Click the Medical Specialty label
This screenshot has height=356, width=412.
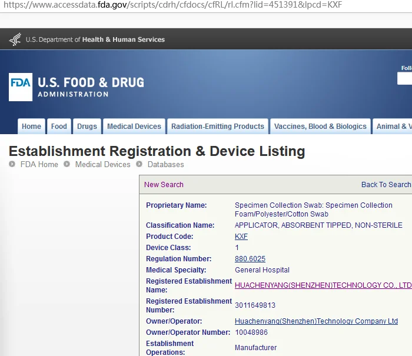click(176, 270)
